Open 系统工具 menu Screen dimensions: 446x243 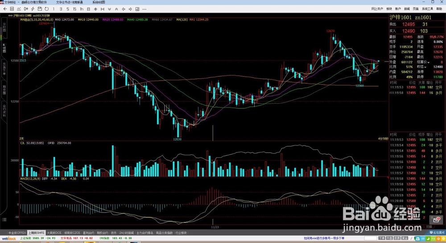(428, 9)
